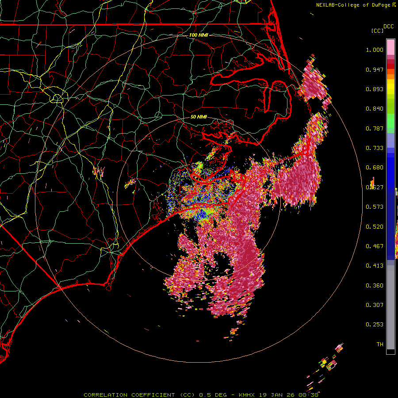Click the 1.000 color scale value

(375, 50)
